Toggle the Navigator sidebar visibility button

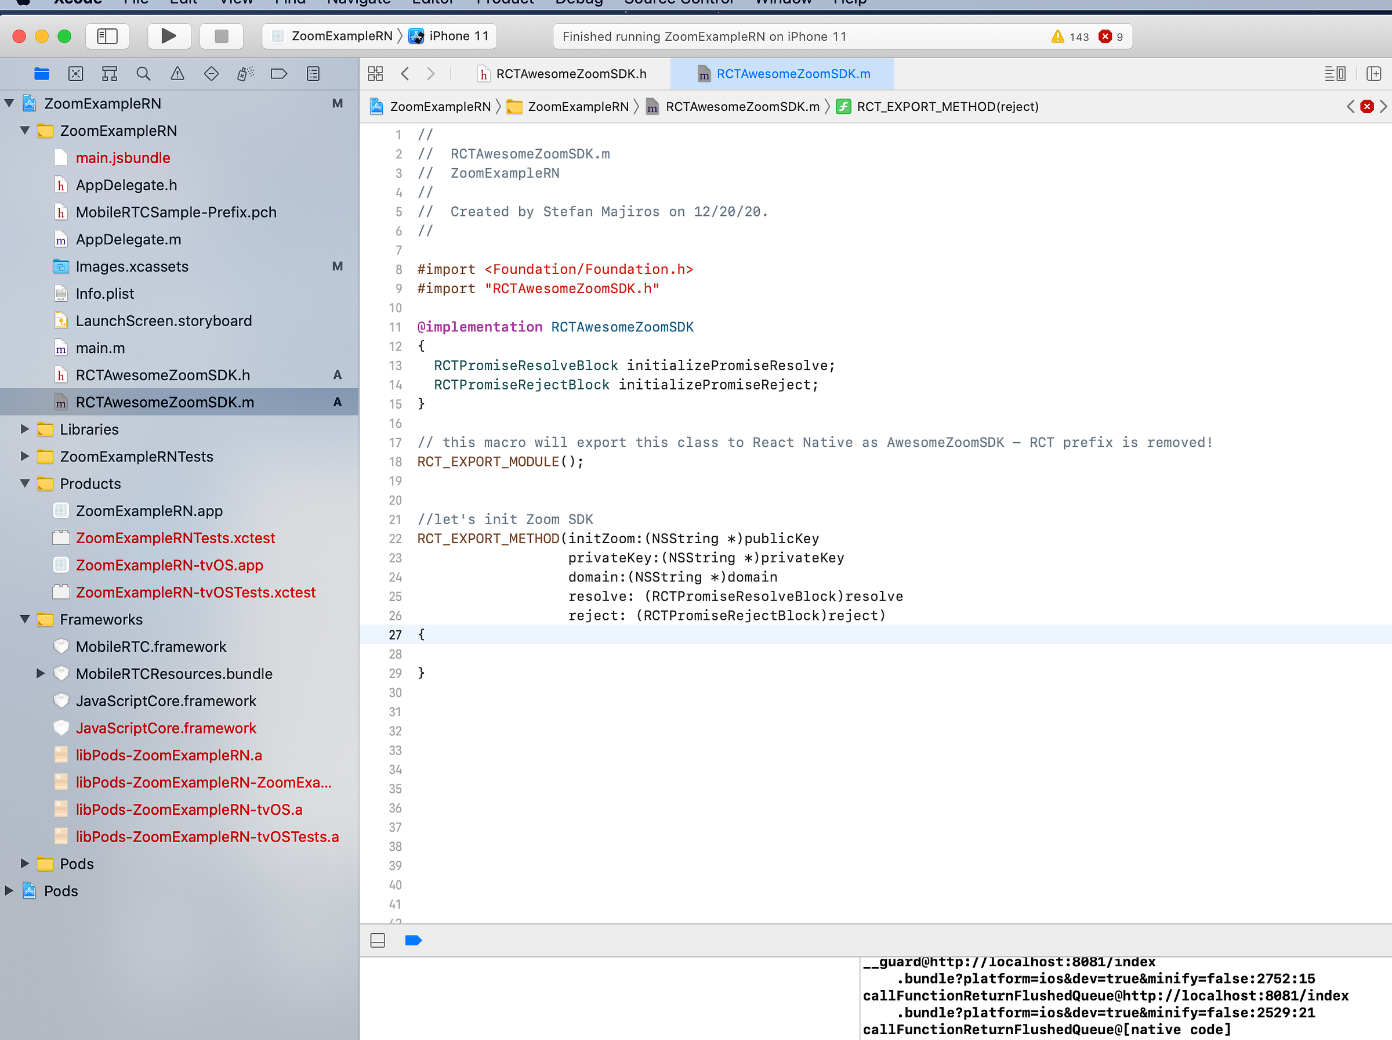coord(107,36)
